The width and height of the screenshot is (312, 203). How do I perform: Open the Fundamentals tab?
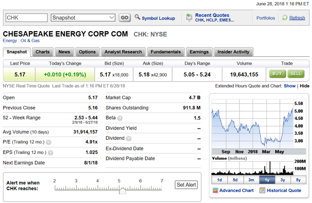click(x=166, y=52)
